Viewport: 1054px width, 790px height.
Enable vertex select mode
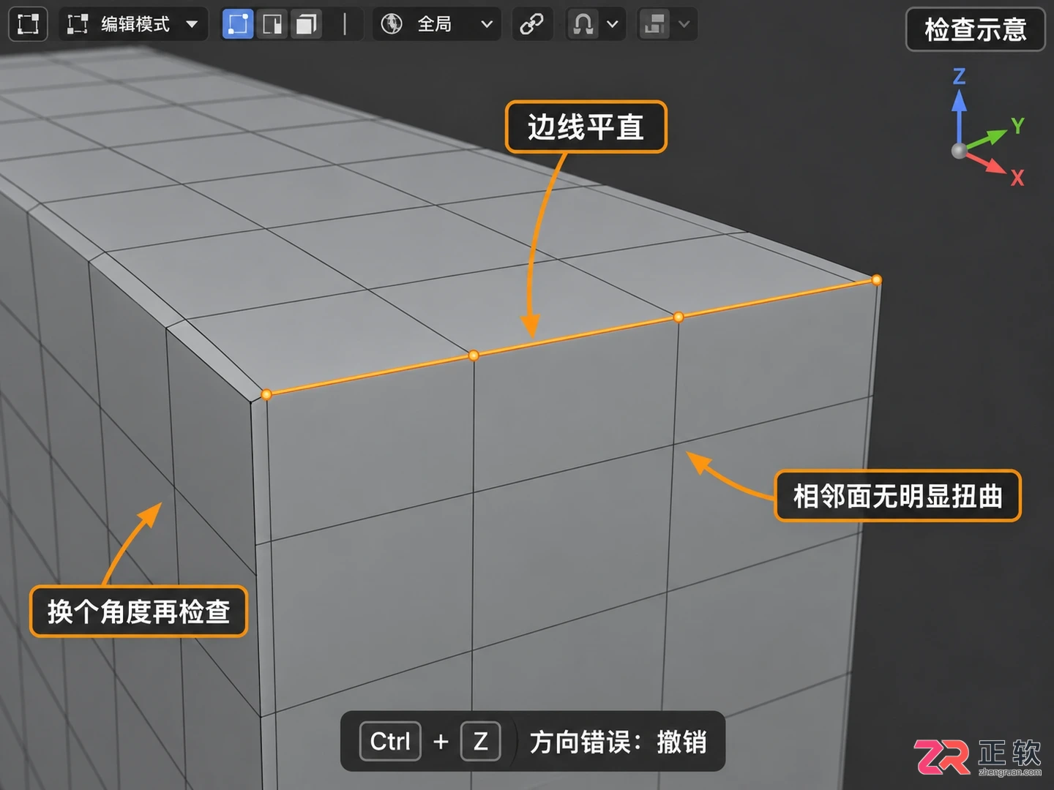tap(238, 24)
